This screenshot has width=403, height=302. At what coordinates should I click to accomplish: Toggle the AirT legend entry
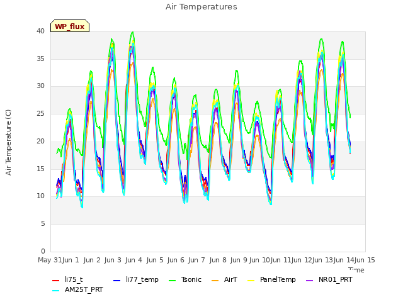pos(224,279)
